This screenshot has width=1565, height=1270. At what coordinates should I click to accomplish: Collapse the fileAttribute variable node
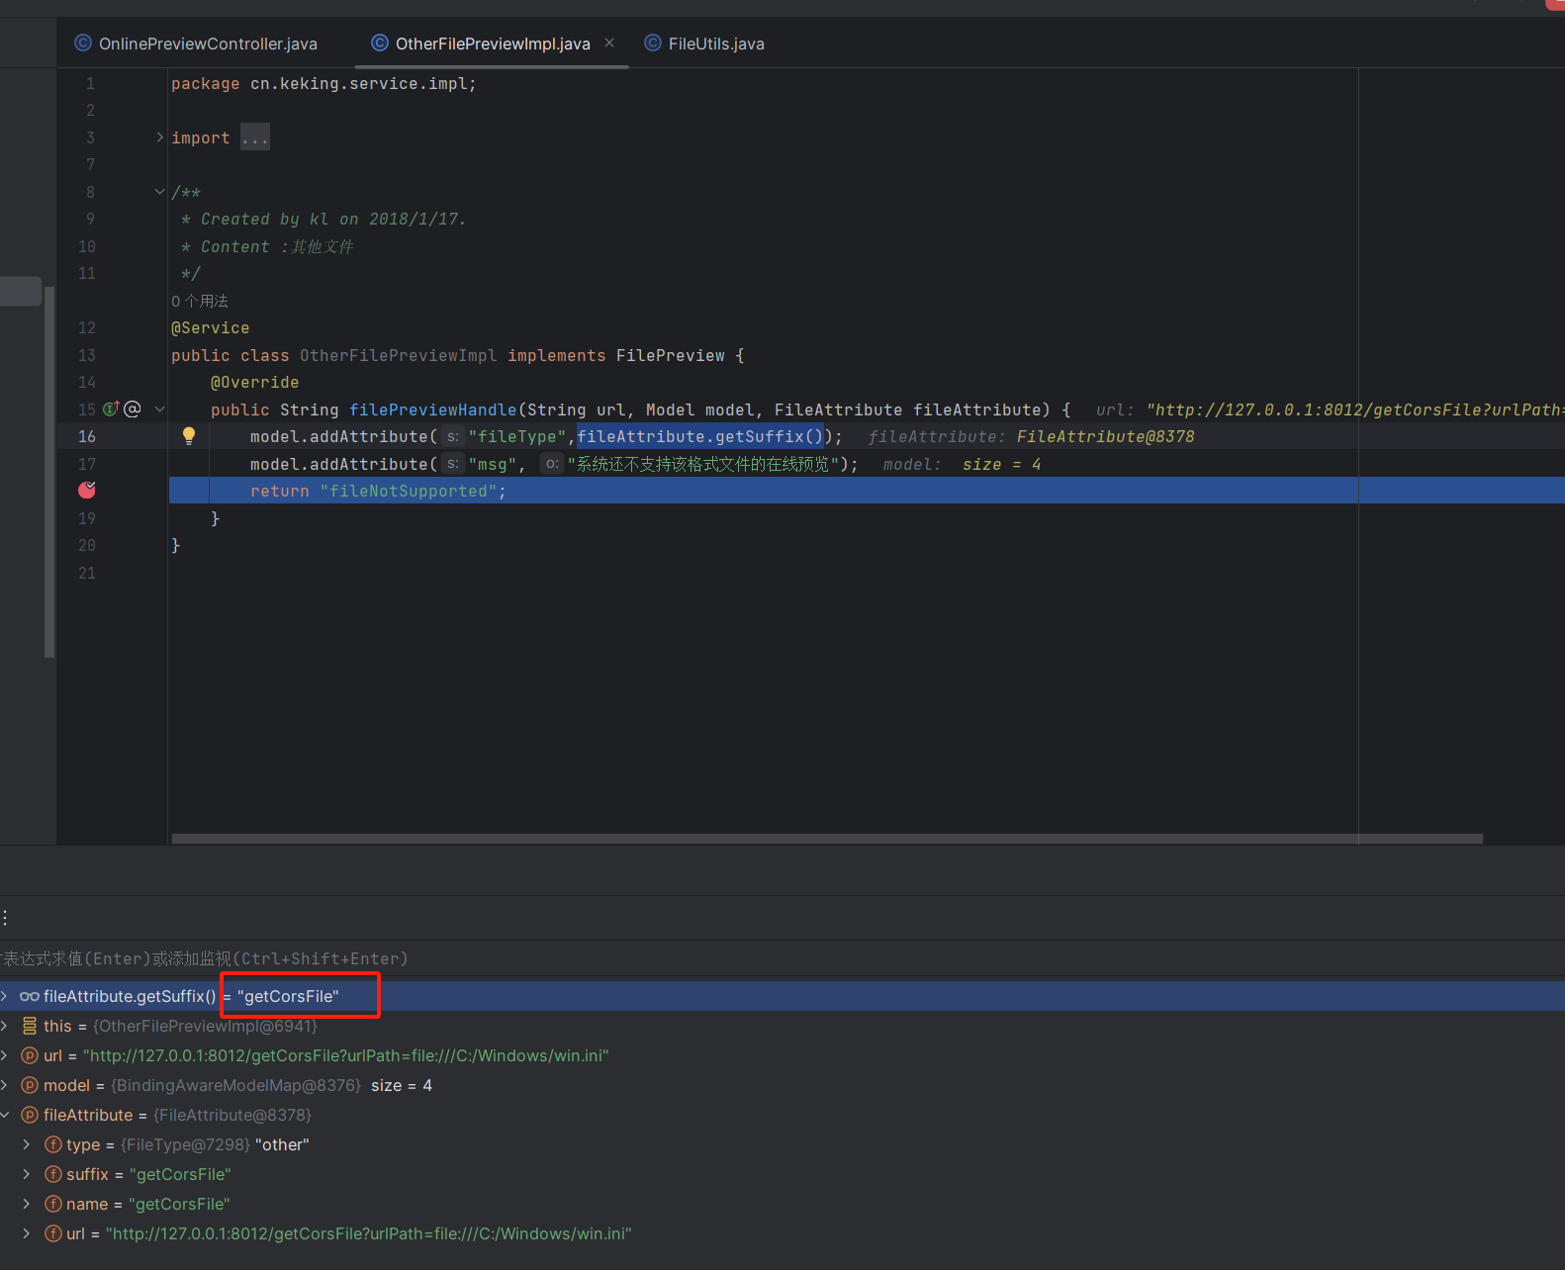click(x=5, y=1115)
